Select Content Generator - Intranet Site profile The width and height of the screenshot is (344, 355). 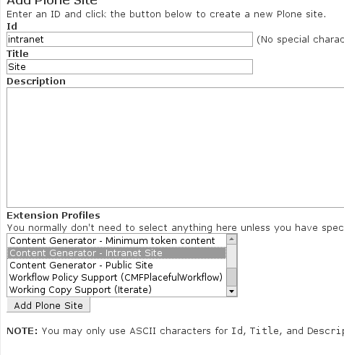point(116,253)
